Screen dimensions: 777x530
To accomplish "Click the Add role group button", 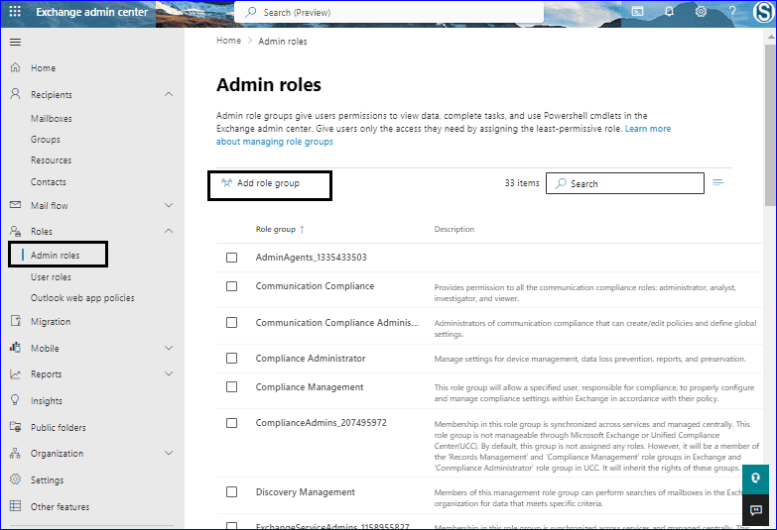I will point(270,185).
